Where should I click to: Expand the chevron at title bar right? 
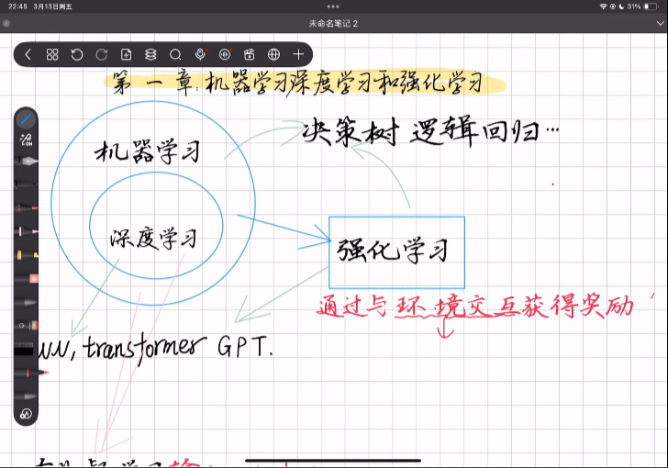tap(661, 24)
